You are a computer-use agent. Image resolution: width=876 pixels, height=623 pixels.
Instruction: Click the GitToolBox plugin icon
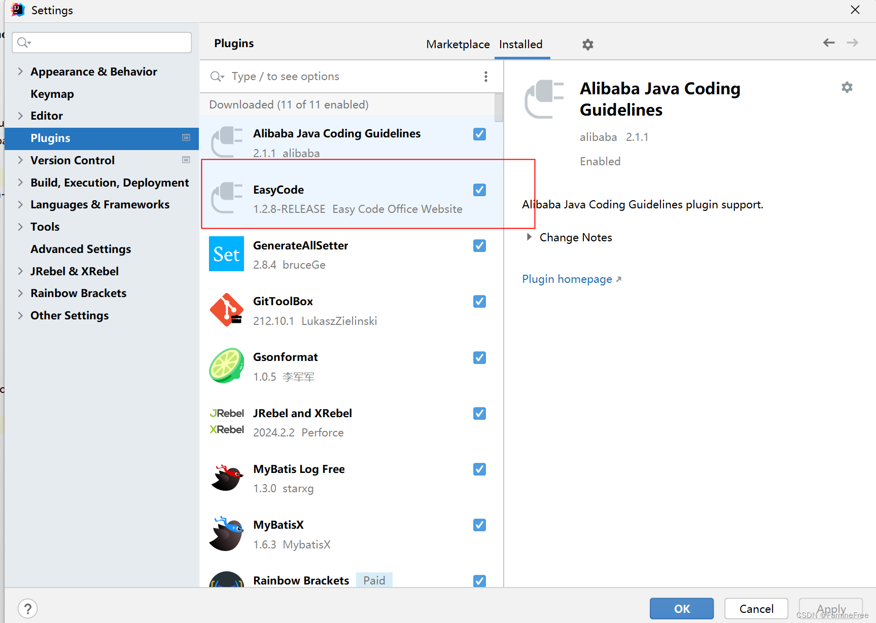(x=226, y=310)
